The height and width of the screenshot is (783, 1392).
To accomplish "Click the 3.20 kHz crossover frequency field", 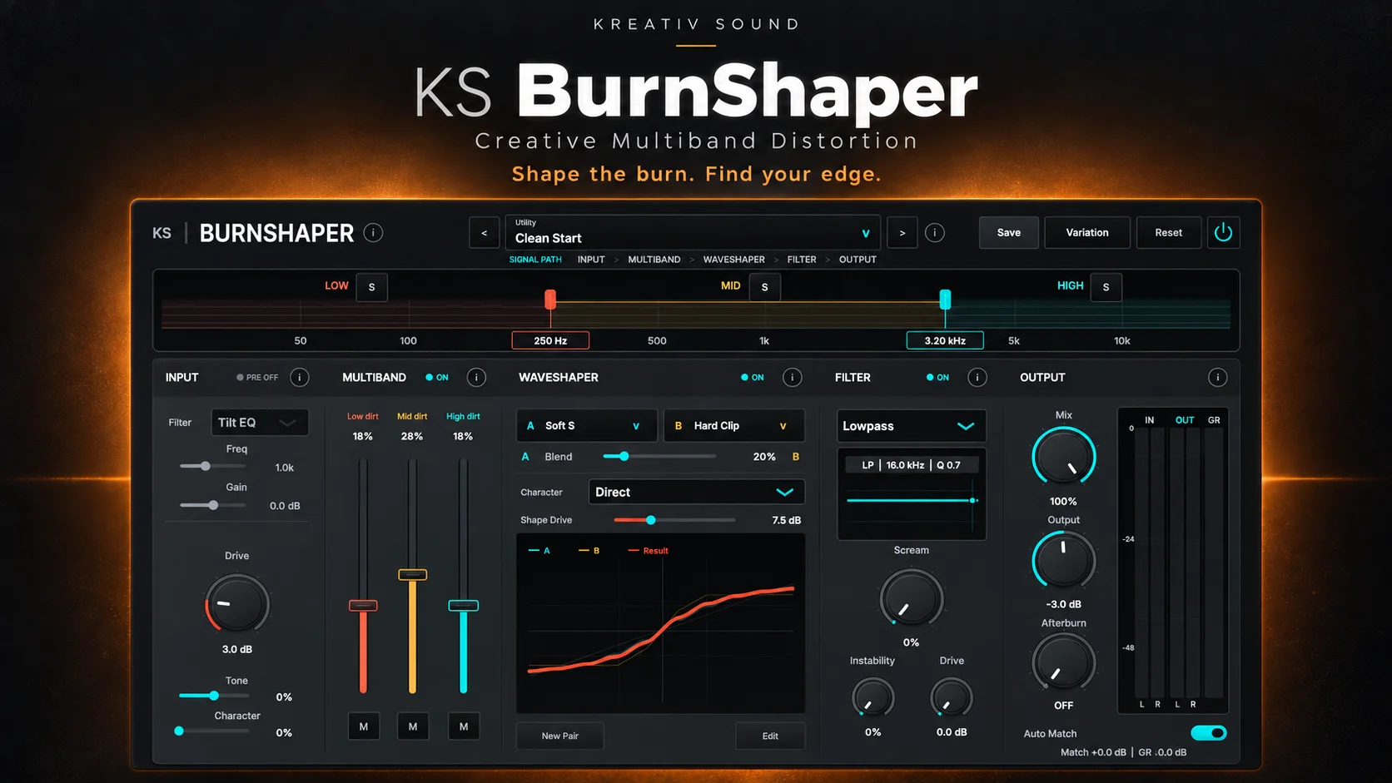I will 945,340.
